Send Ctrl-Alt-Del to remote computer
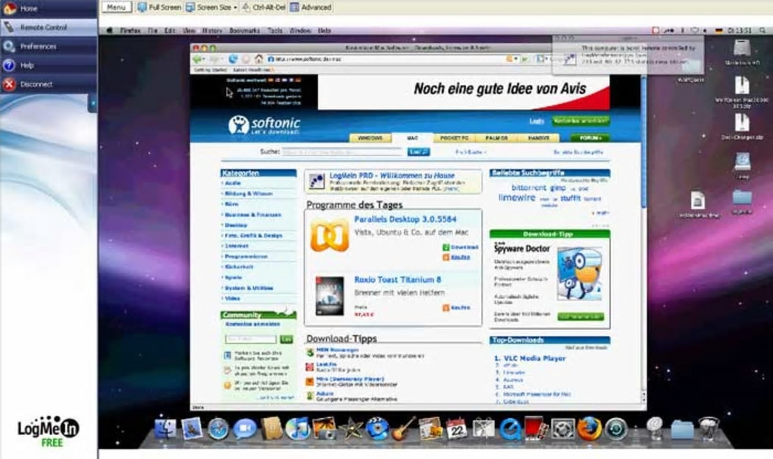The width and height of the screenshot is (773, 459). (264, 8)
